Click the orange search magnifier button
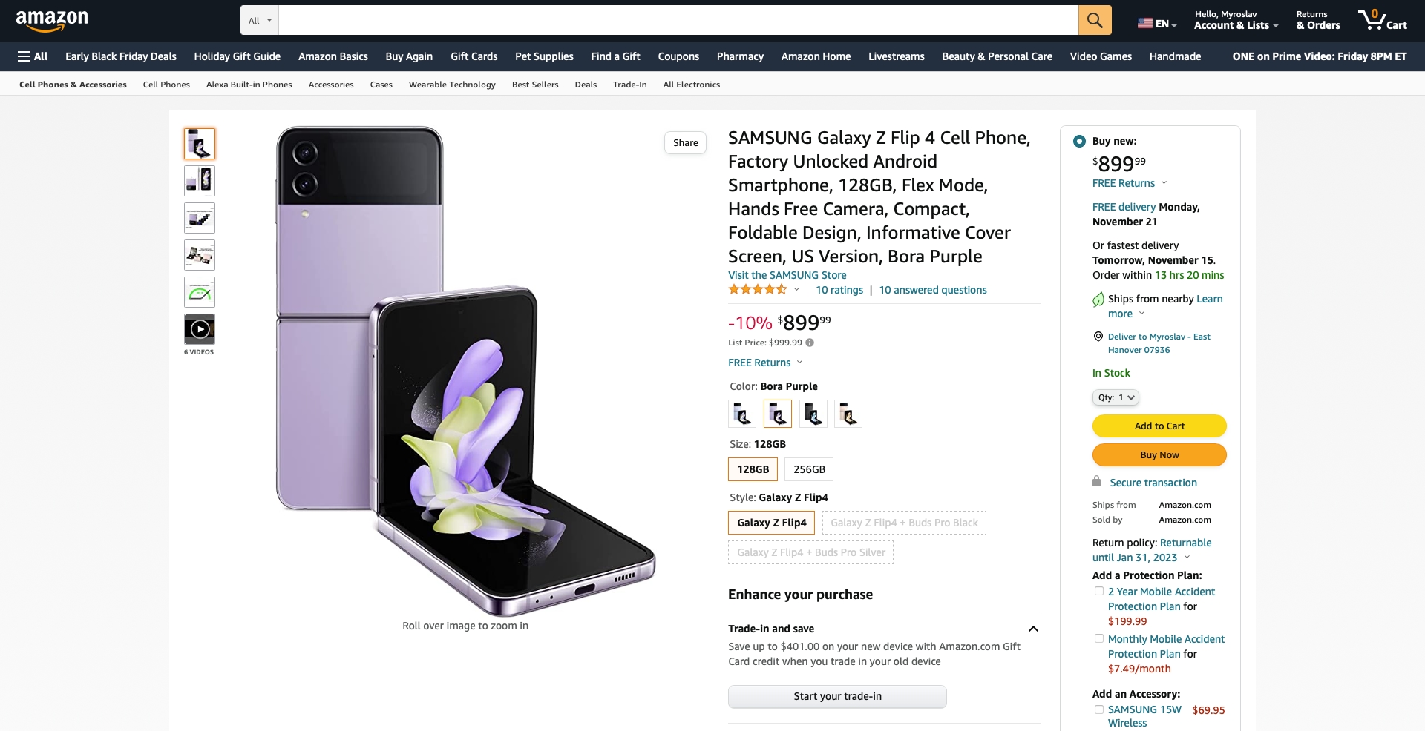 click(1095, 20)
